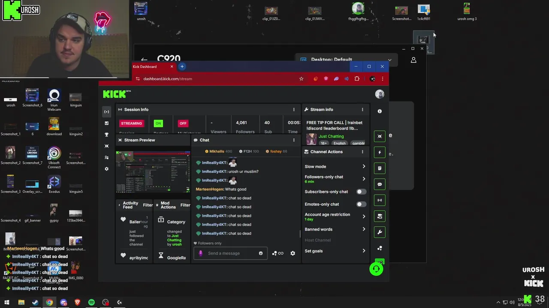Screen dimensions: 549x308
Task: Click the Just Chatting category link
Action: point(331,136)
